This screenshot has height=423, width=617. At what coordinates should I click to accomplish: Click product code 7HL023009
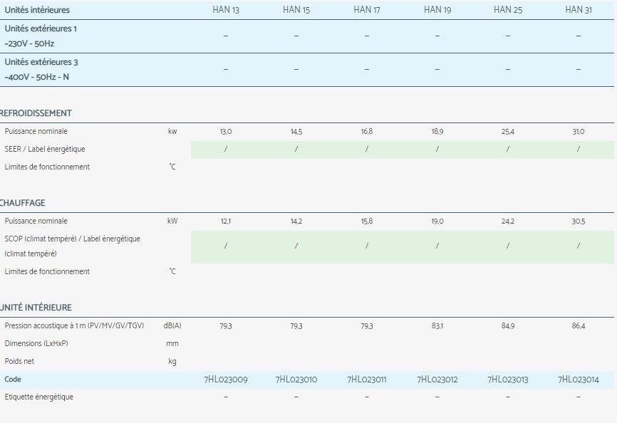pyautogui.click(x=226, y=380)
